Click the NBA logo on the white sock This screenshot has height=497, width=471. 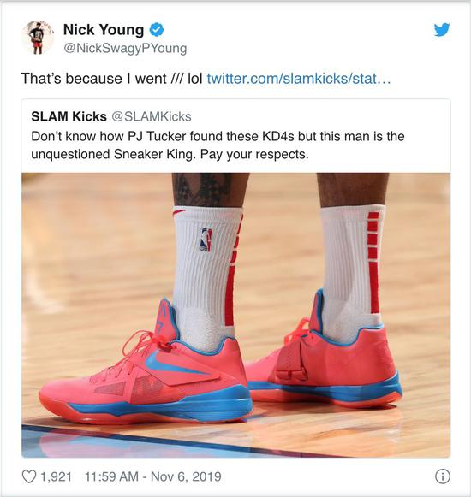pos(206,240)
